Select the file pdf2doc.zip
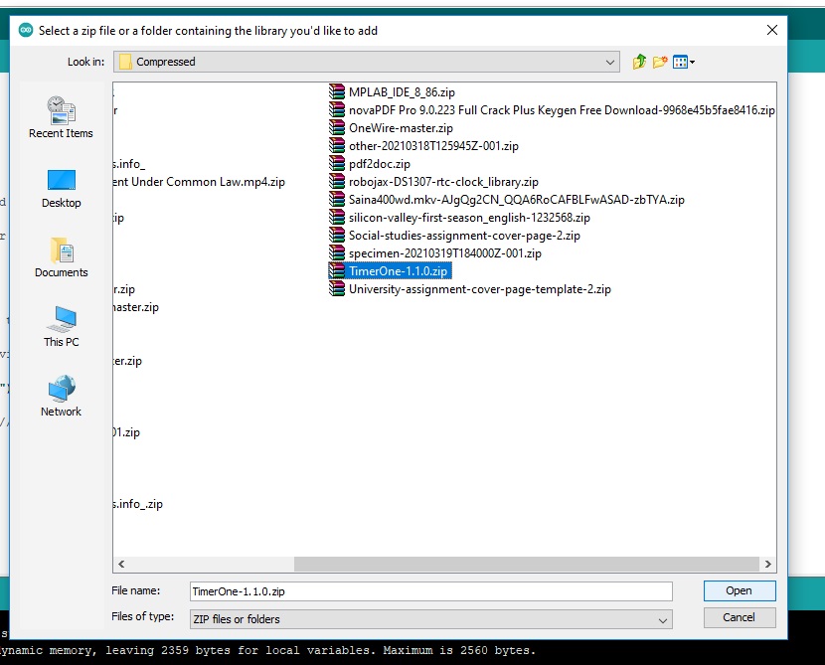825x665 pixels. [380, 164]
